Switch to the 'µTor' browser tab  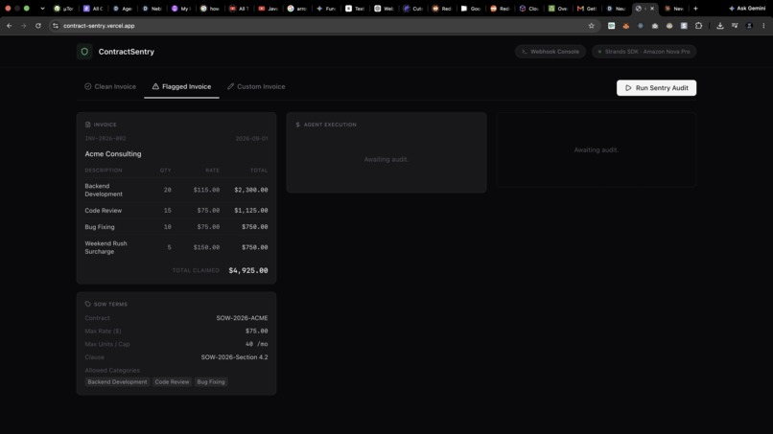point(63,9)
